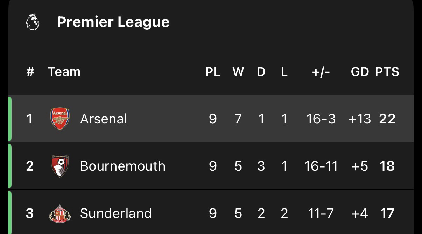Viewport: 422px width, 234px height.
Task: Open the Premier League title link
Action: [113, 22]
